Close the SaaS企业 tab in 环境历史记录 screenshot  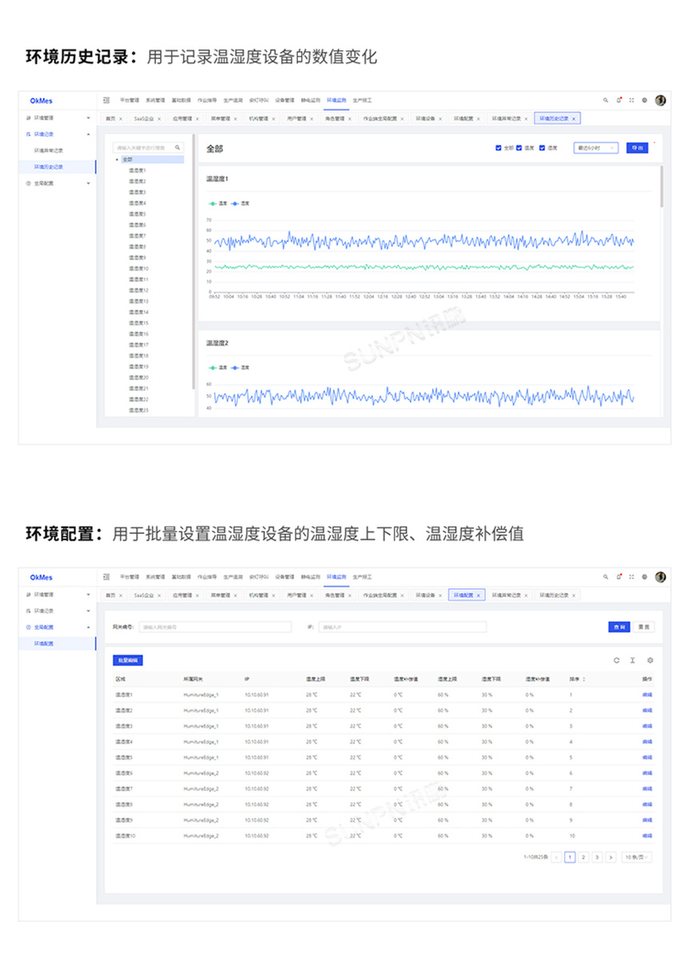[160, 118]
